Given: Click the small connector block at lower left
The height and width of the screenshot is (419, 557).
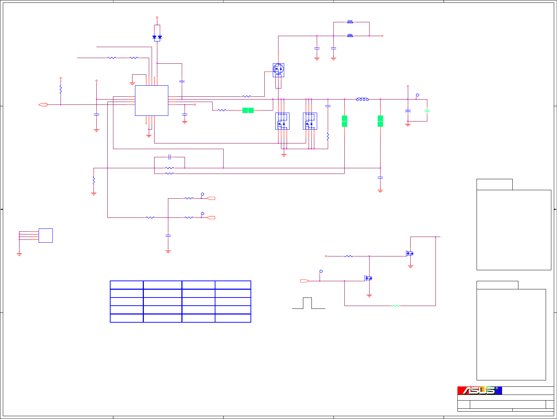Looking at the screenshot, I should [46, 236].
